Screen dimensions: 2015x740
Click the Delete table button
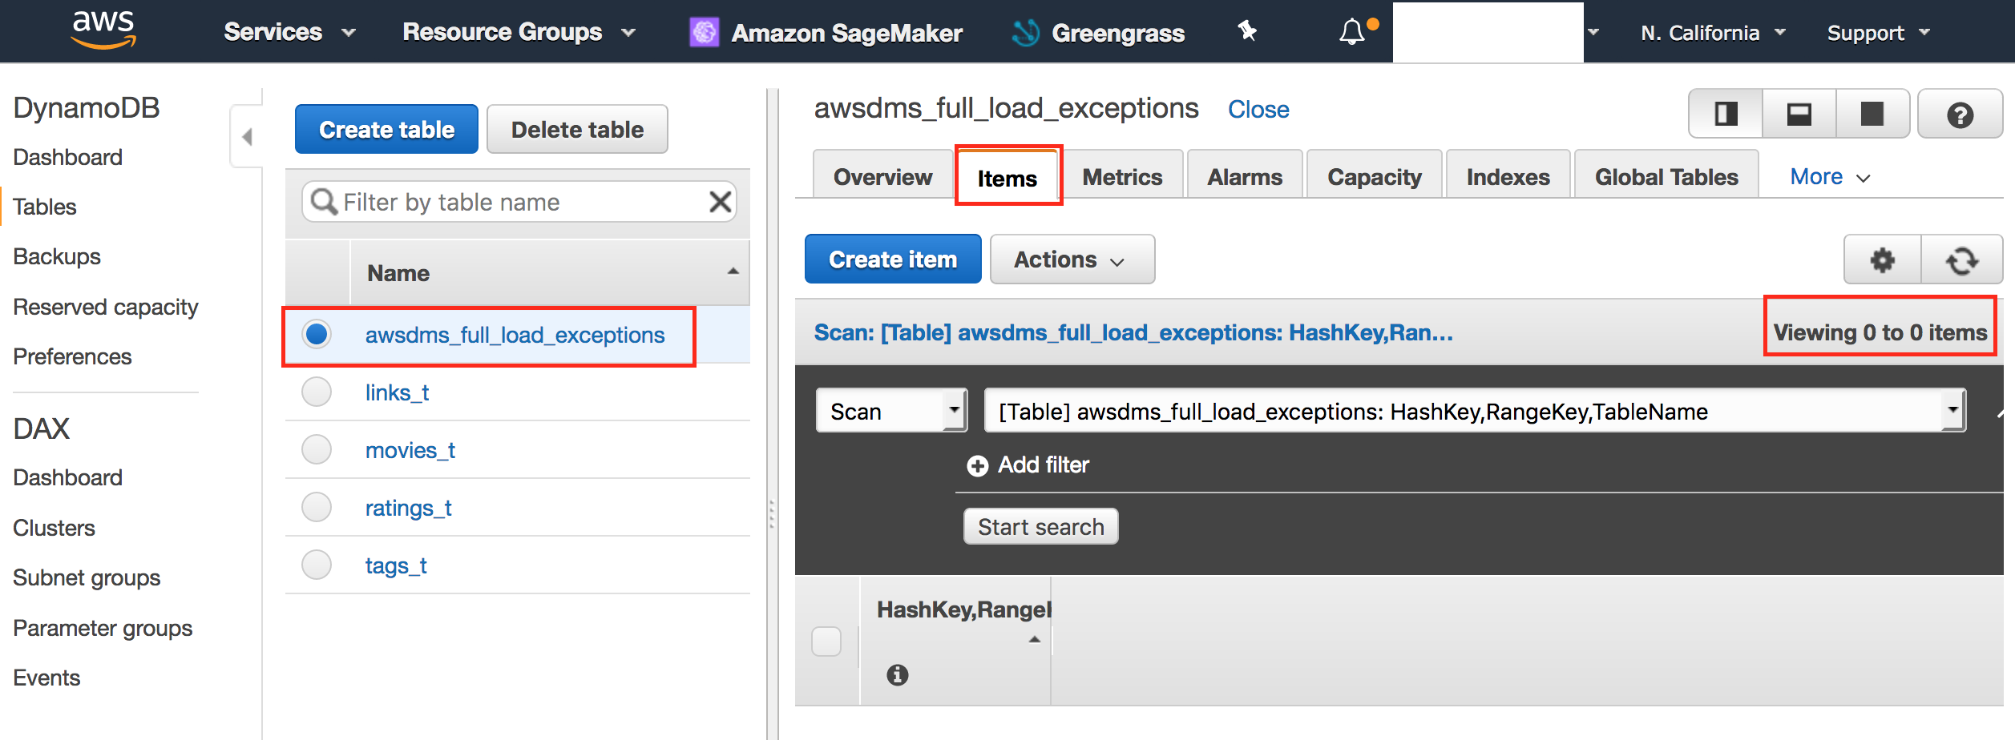577,129
